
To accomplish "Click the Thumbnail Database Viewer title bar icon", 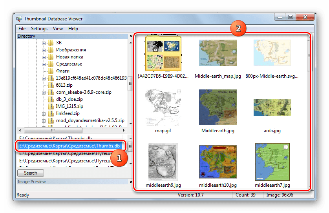I will coord(18,18).
